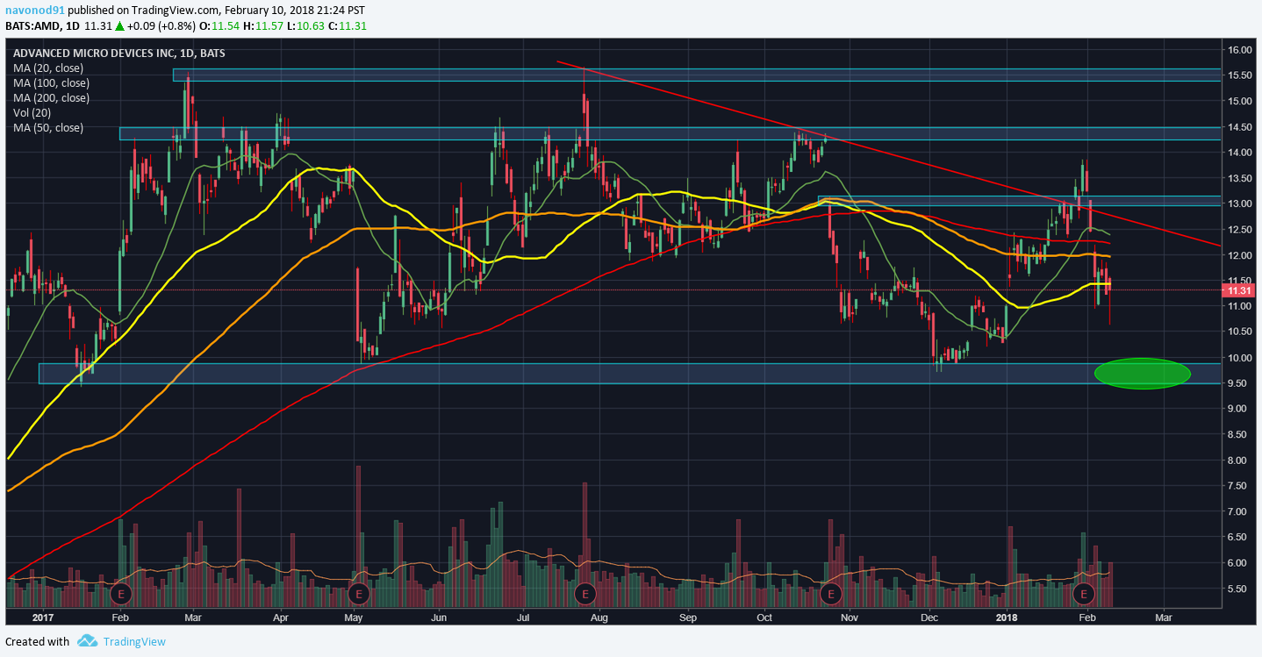The height and width of the screenshot is (657, 1262).
Task: Click the late-July 2017 earnings E marker
Action: click(584, 594)
